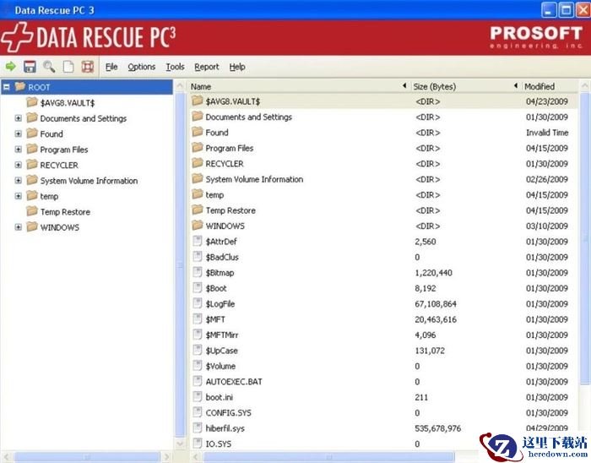Collapse the ROOT tree node
591x463 pixels.
point(7,87)
